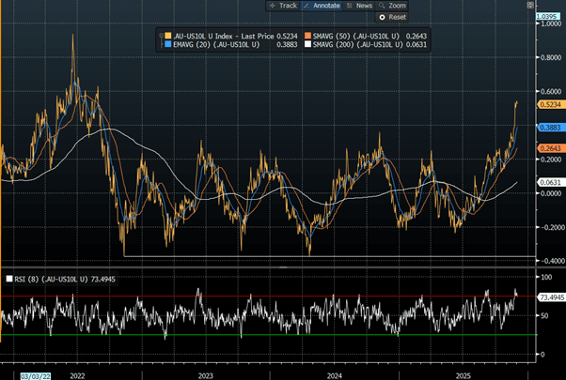Click the blue EMAVG (20) legend swatch

coord(165,44)
